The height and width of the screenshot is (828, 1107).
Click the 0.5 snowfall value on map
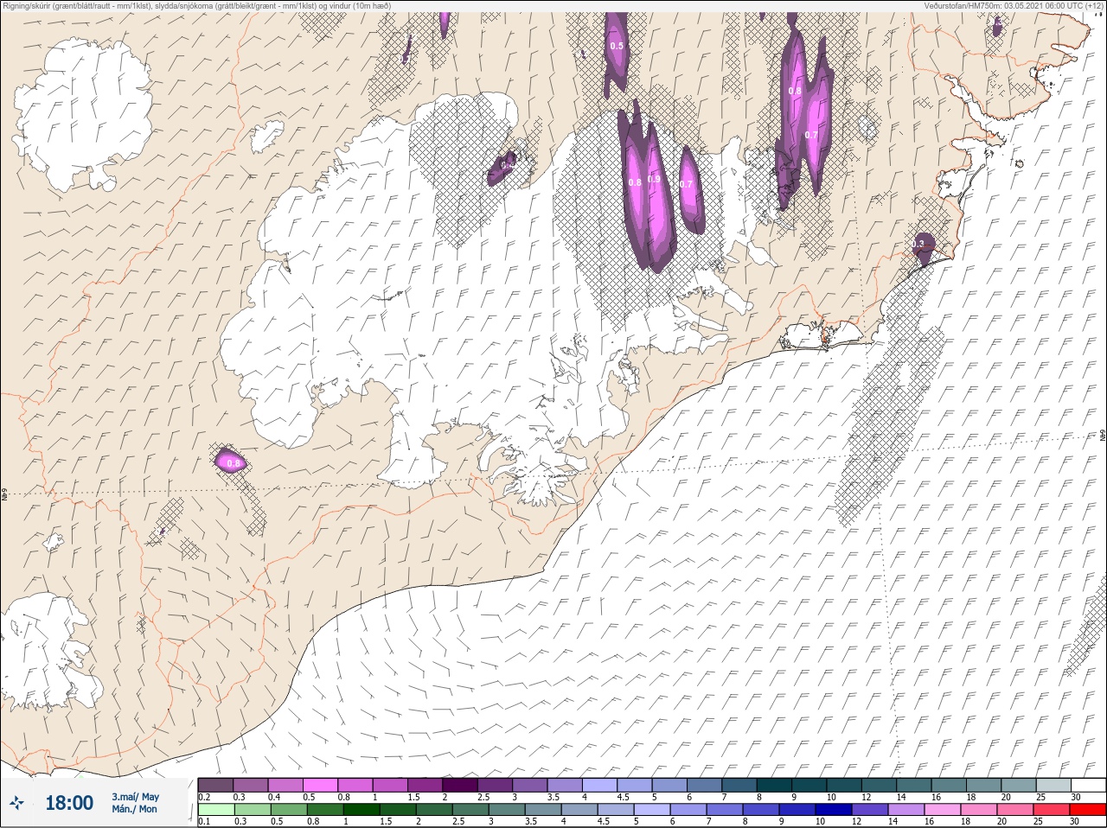click(x=617, y=46)
